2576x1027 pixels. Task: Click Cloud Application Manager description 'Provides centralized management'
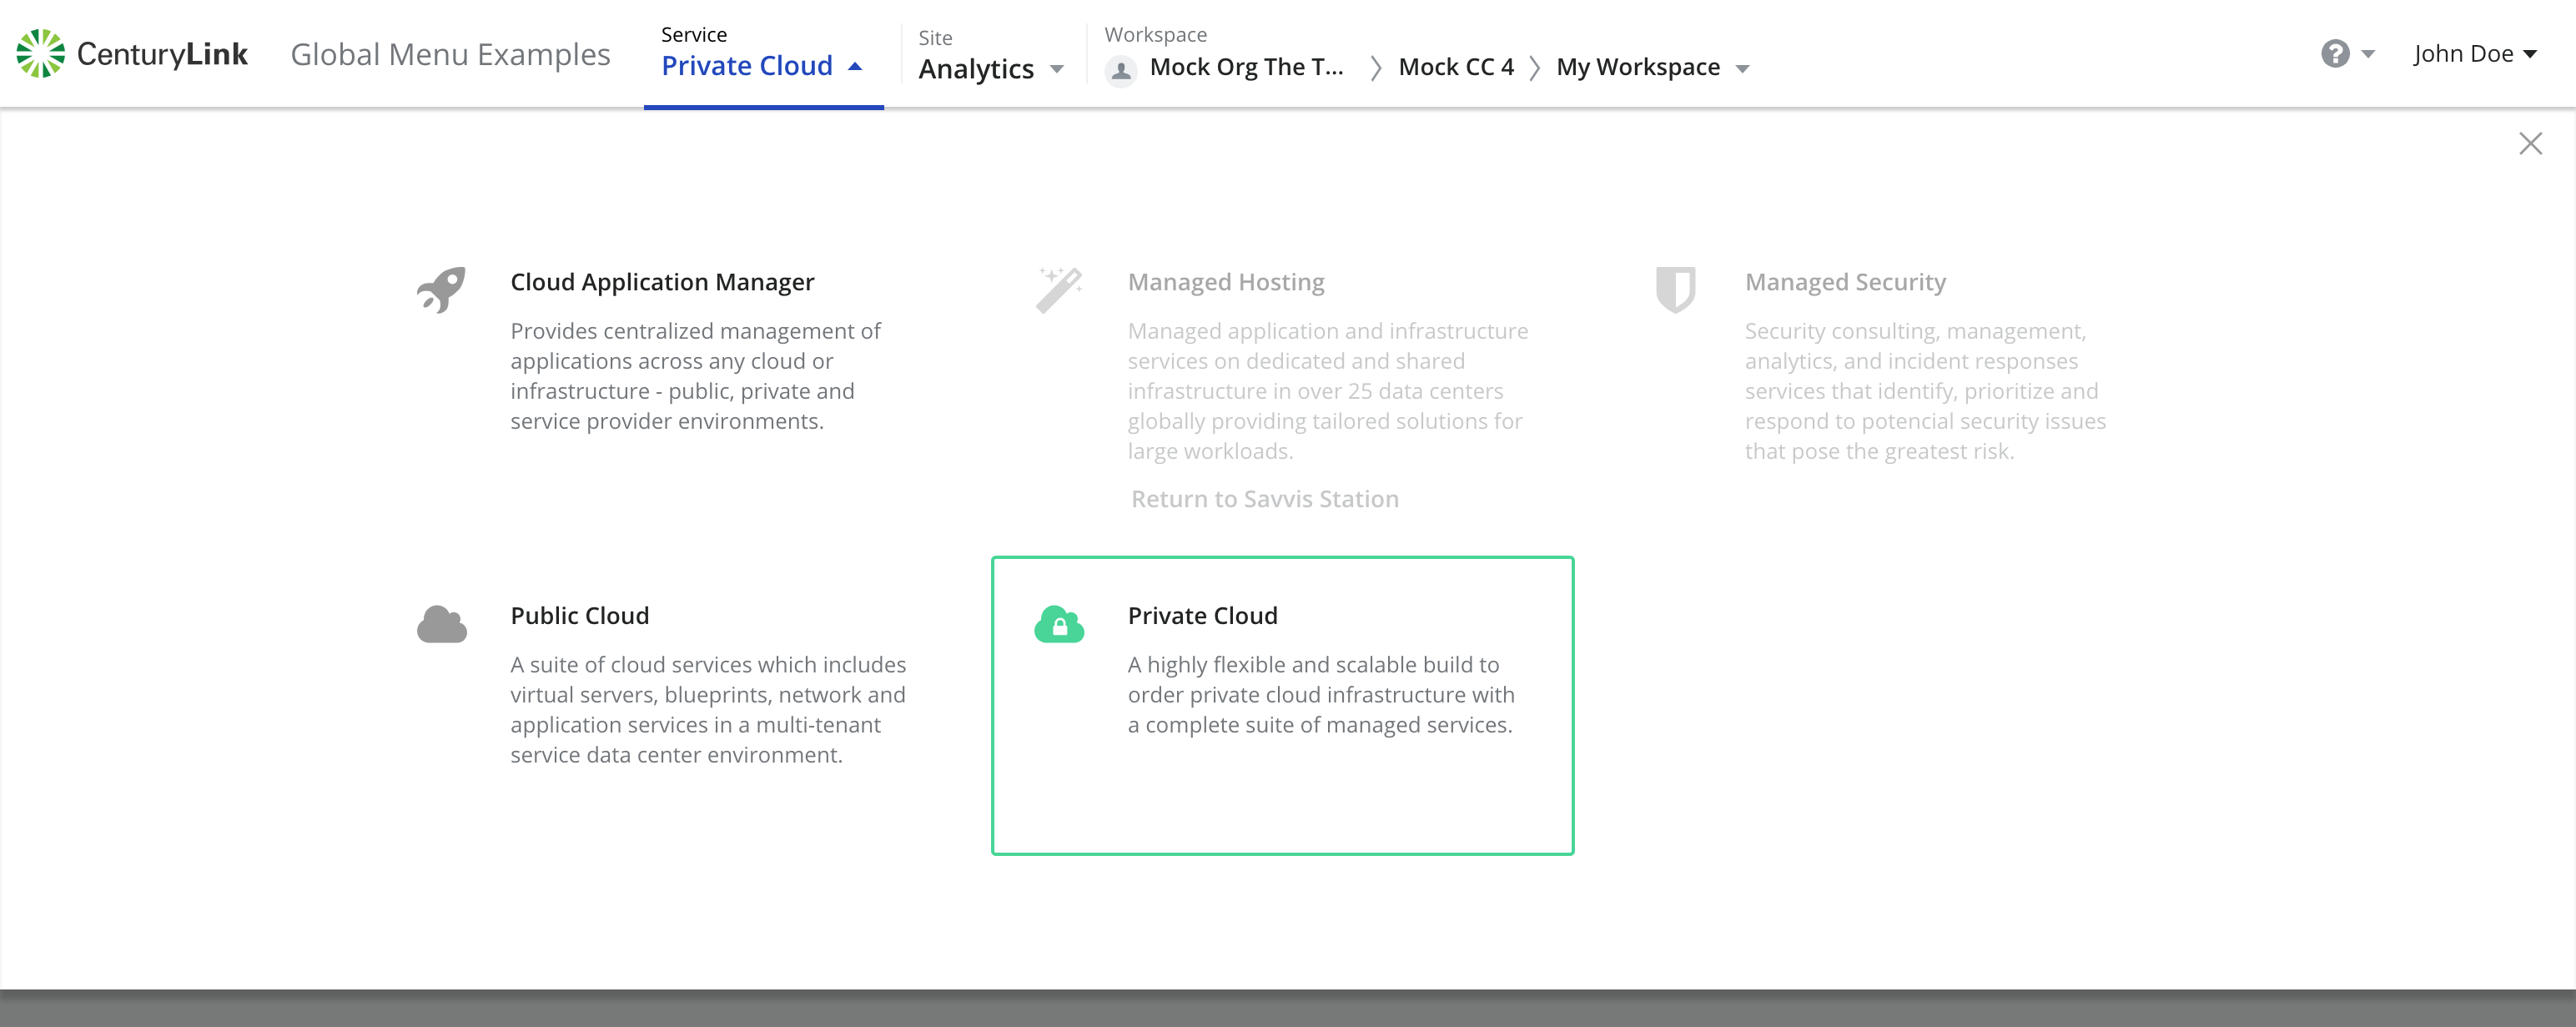[x=695, y=376]
